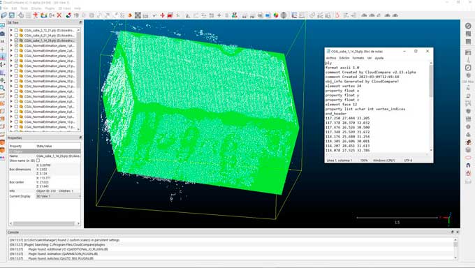Click DB Tree vertical scrollbar thumb
The width and height of the screenshot is (475, 268).
[79, 59]
